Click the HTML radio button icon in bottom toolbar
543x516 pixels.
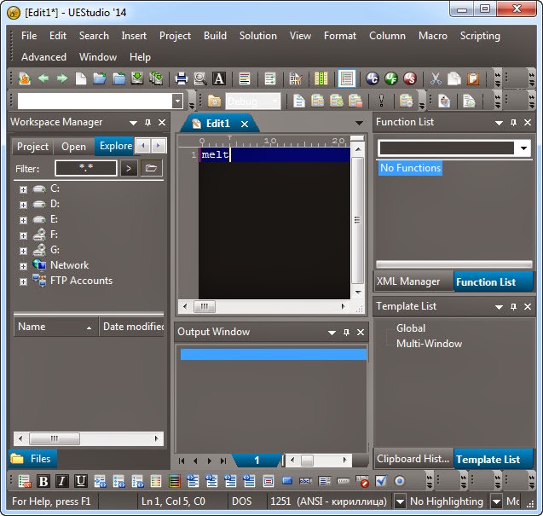400,481
